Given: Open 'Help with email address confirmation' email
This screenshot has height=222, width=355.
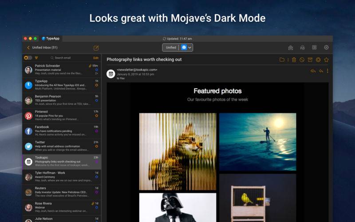Looking at the screenshot, I should point(62,147).
